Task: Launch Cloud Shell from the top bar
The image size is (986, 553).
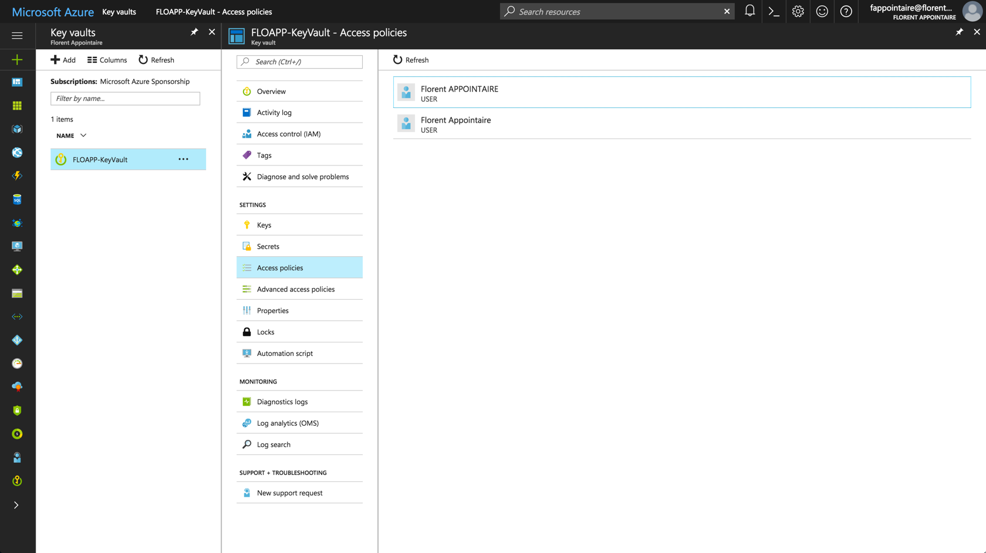Action: pos(774,11)
